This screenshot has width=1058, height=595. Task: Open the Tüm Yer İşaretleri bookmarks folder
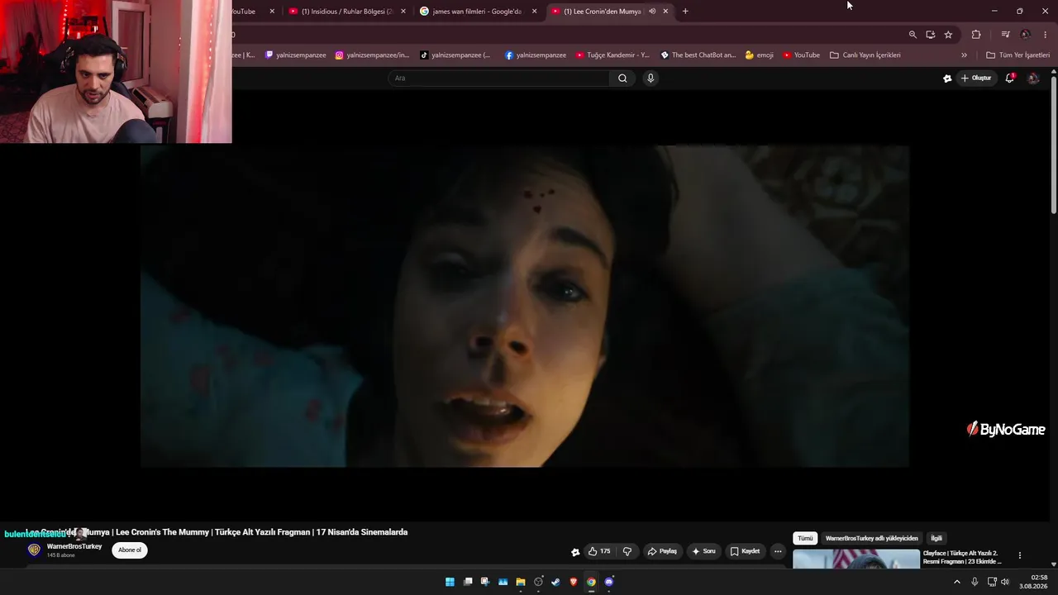pos(1017,55)
